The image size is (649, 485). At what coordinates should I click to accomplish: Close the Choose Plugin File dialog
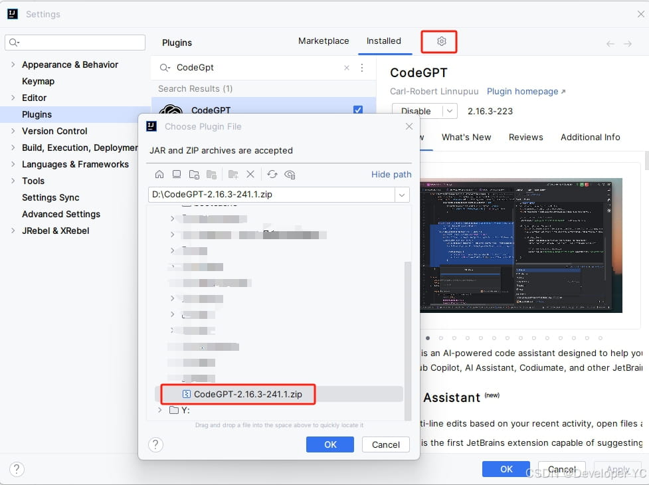click(x=409, y=126)
